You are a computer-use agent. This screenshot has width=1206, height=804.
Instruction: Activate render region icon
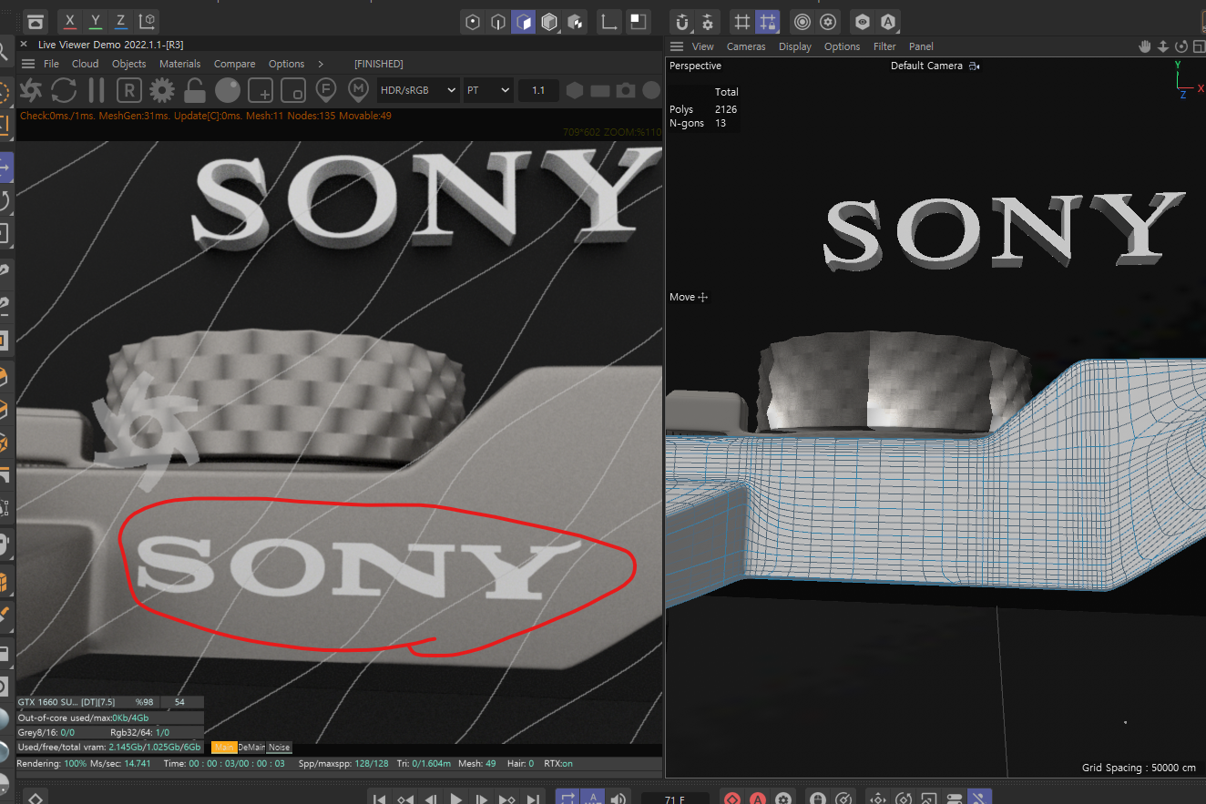(x=261, y=90)
